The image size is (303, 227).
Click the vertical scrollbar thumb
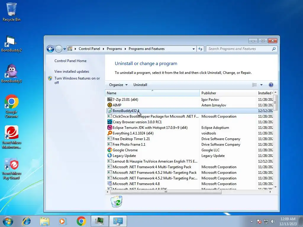pos(275,103)
